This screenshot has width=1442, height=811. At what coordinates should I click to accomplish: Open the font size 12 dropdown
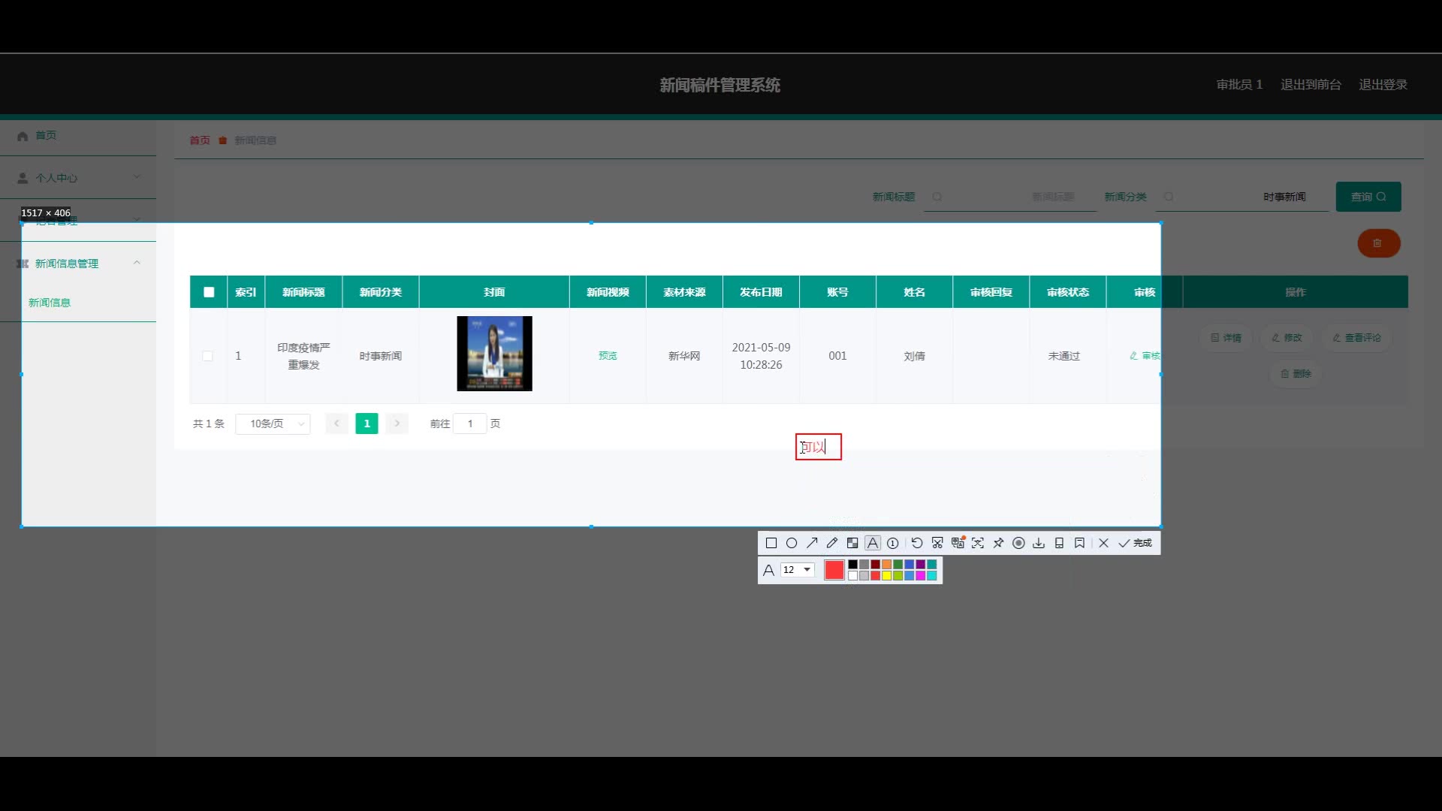pyautogui.click(x=798, y=570)
